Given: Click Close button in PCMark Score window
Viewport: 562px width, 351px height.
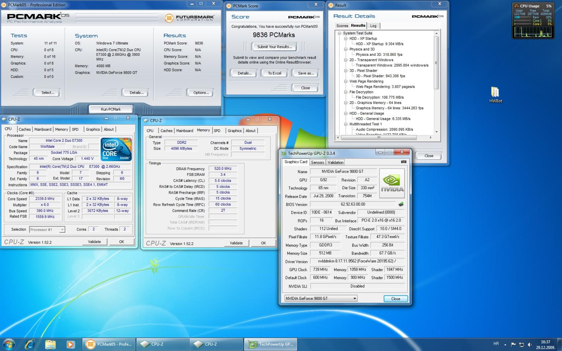Looking at the screenshot, I should (x=305, y=88).
